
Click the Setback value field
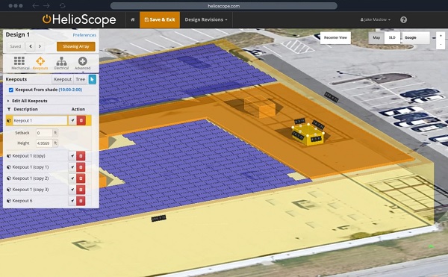tap(44, 133)
